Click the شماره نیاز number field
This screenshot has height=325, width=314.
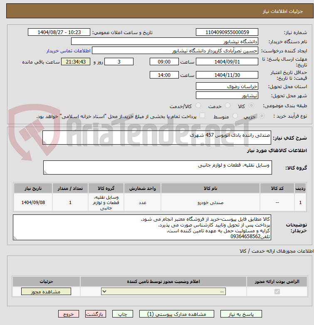[227, 32]
